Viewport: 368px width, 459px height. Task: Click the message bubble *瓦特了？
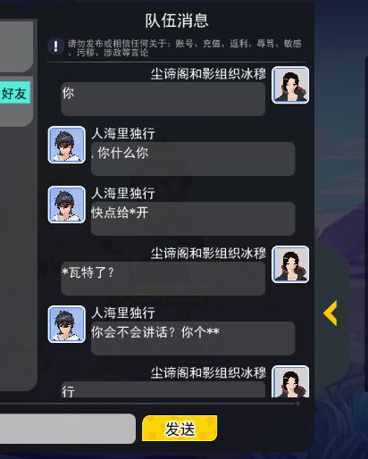[163, 279]
